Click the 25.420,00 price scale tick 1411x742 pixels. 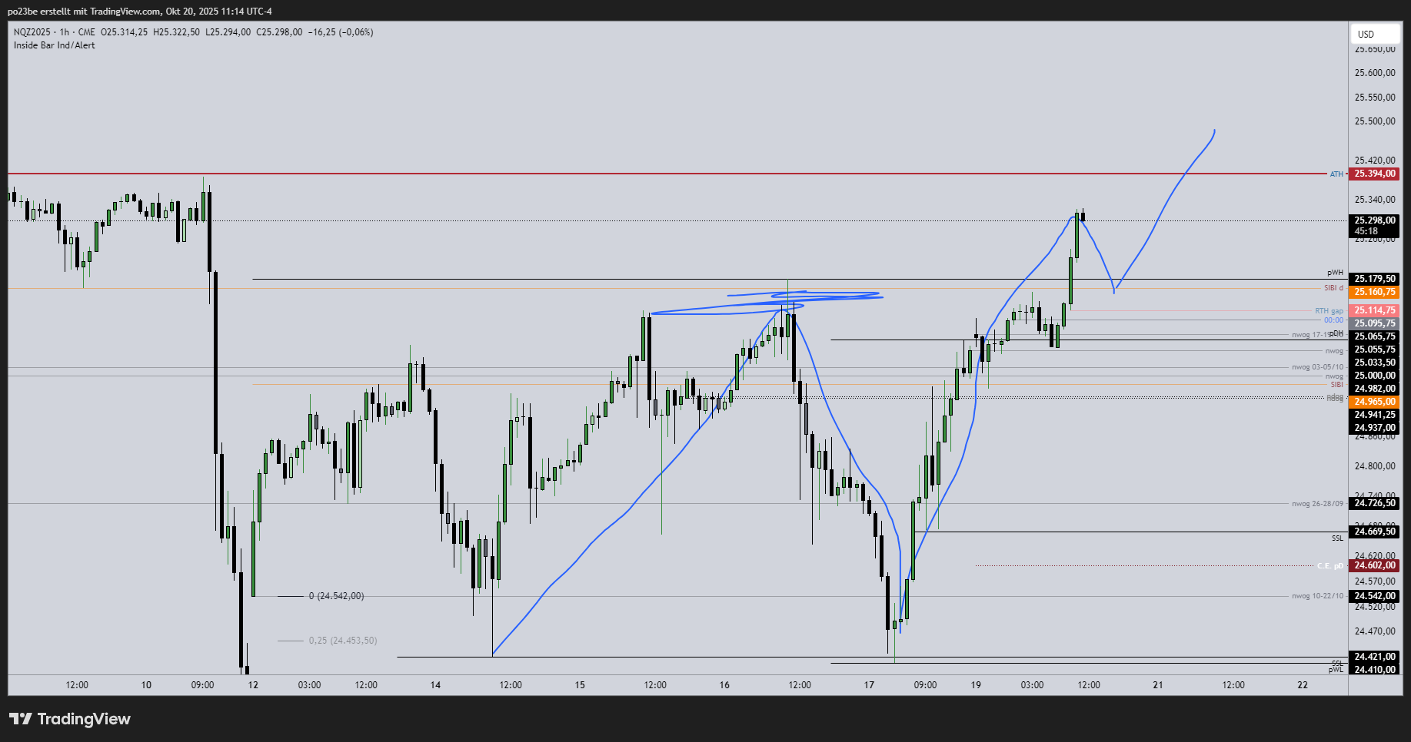1375,161
